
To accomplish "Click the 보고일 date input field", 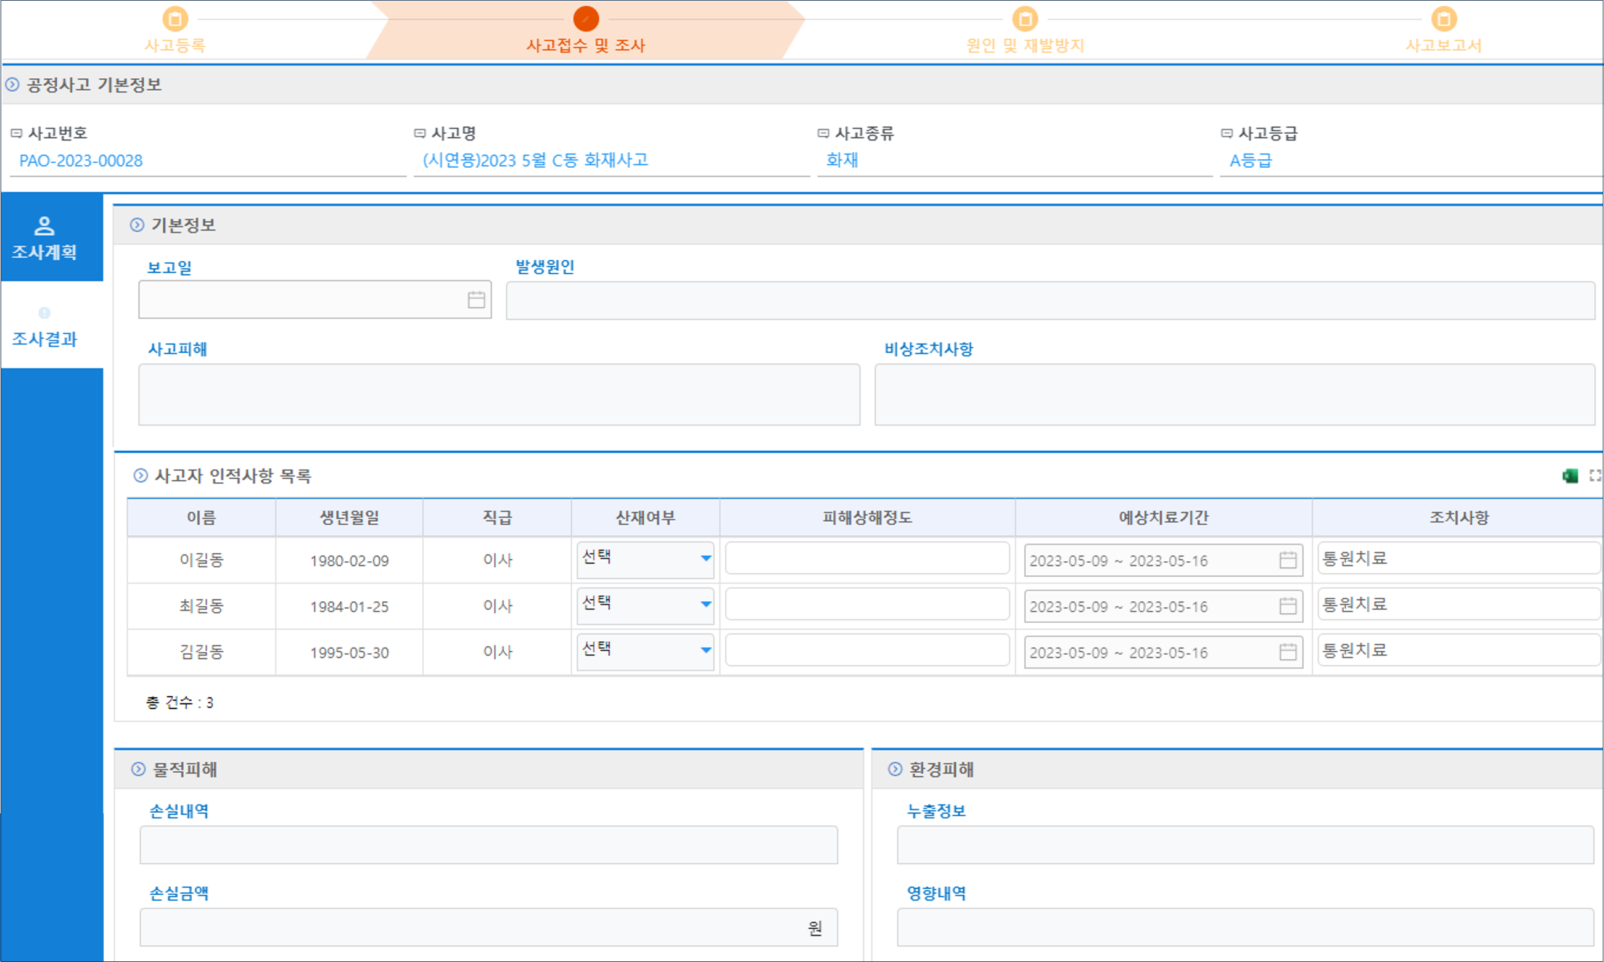I will (x=315, y=300).
